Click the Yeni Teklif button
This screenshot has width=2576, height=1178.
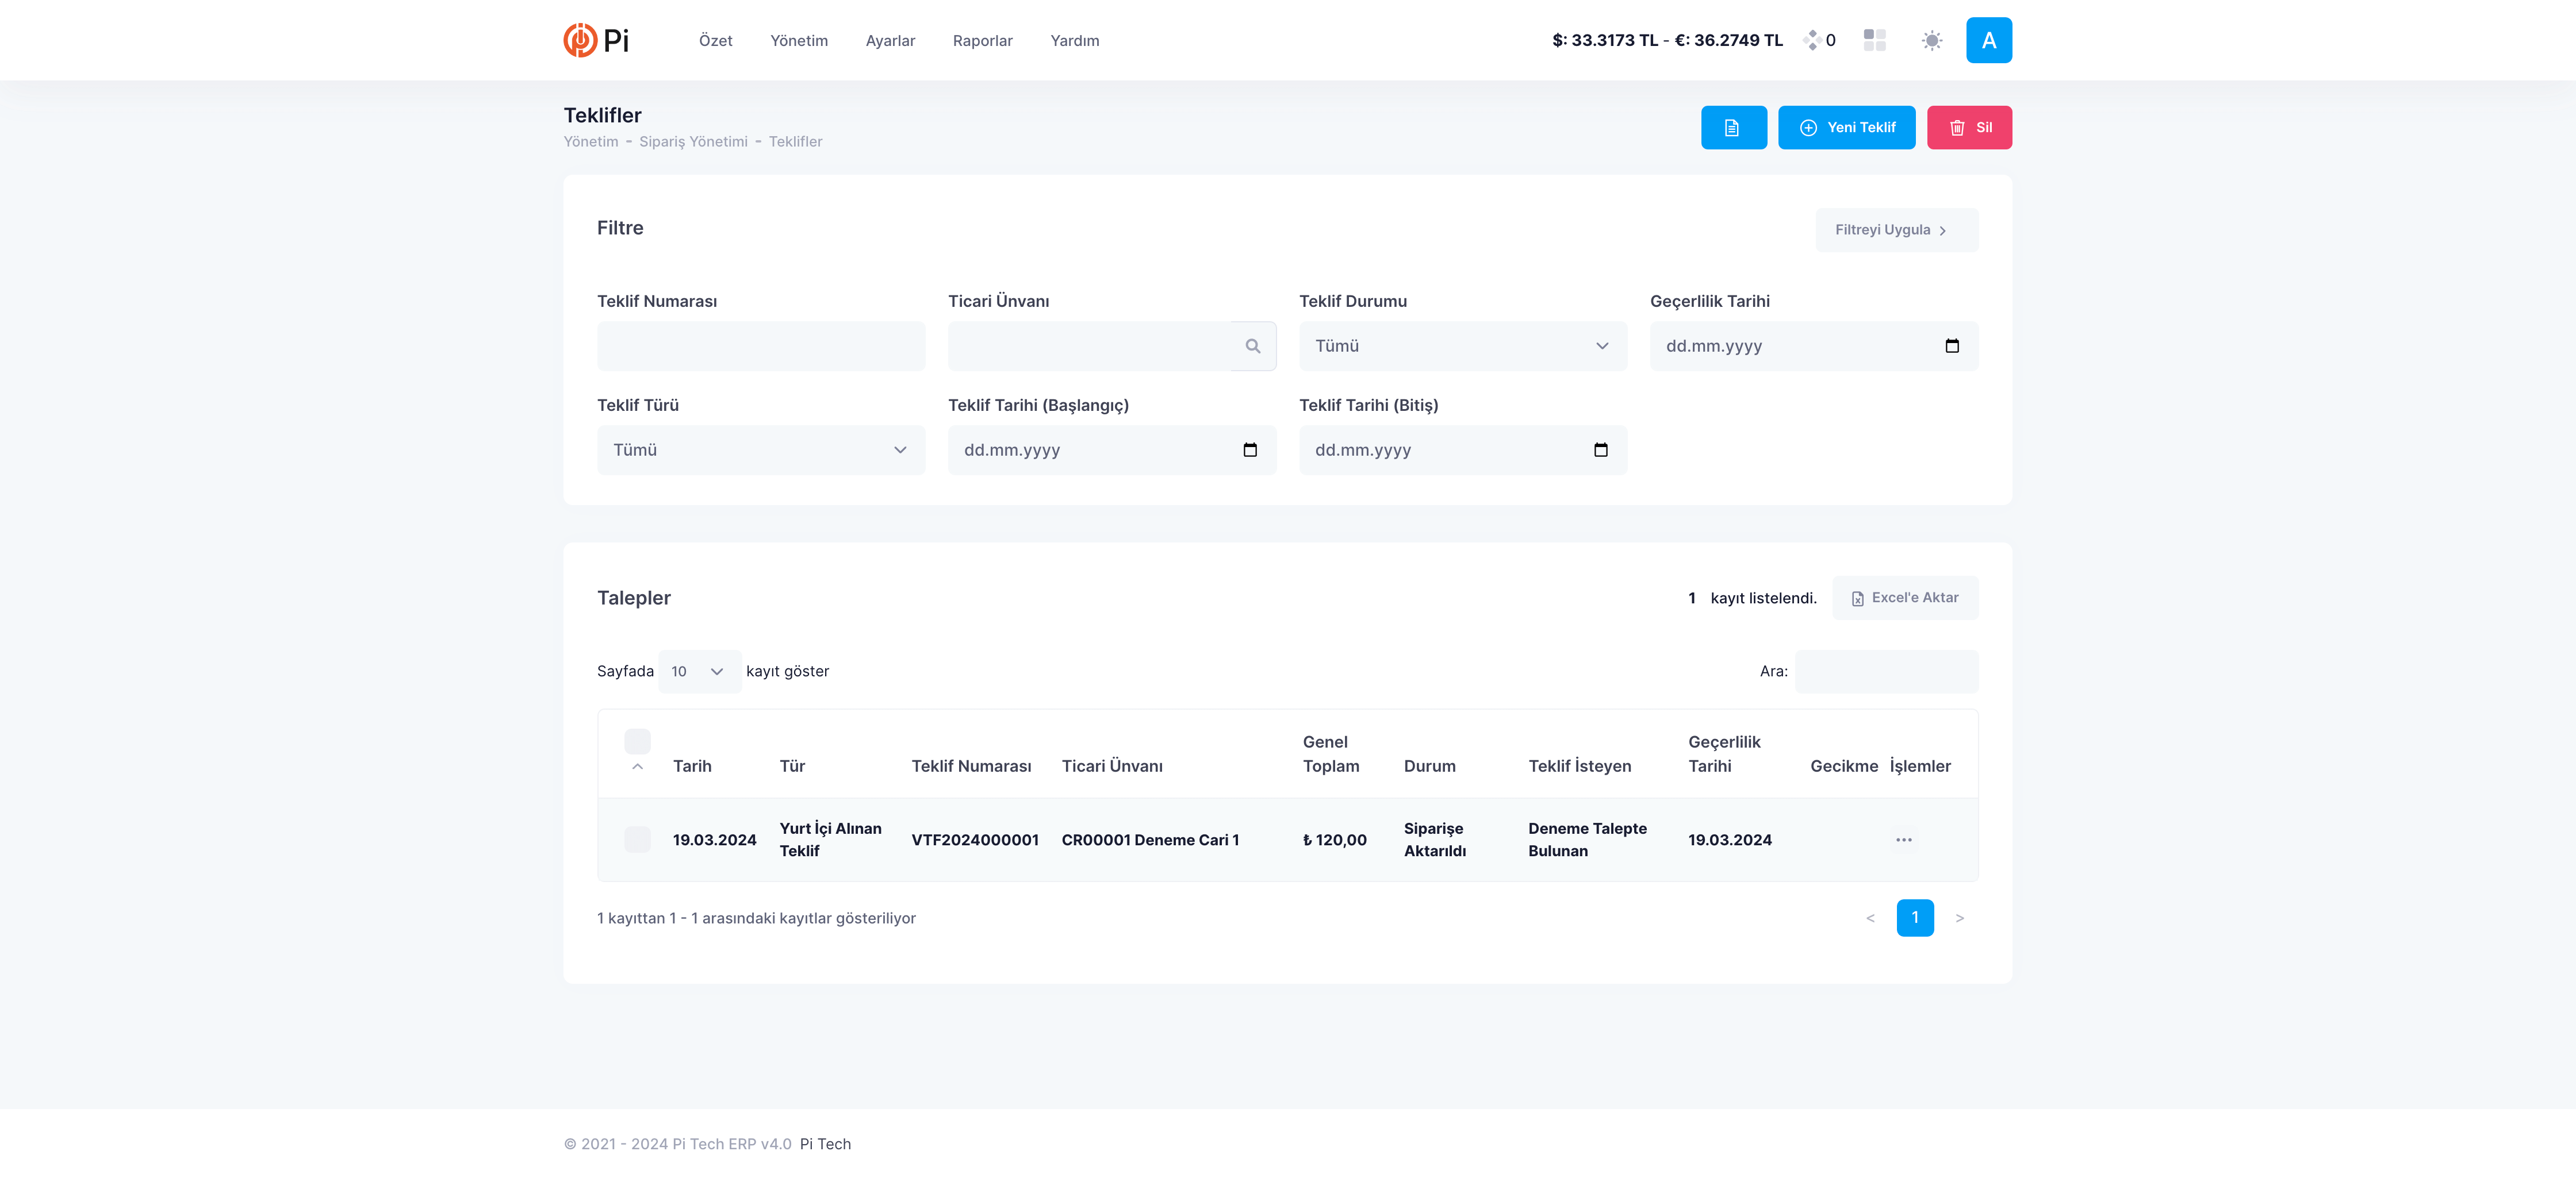[1846, 128]
